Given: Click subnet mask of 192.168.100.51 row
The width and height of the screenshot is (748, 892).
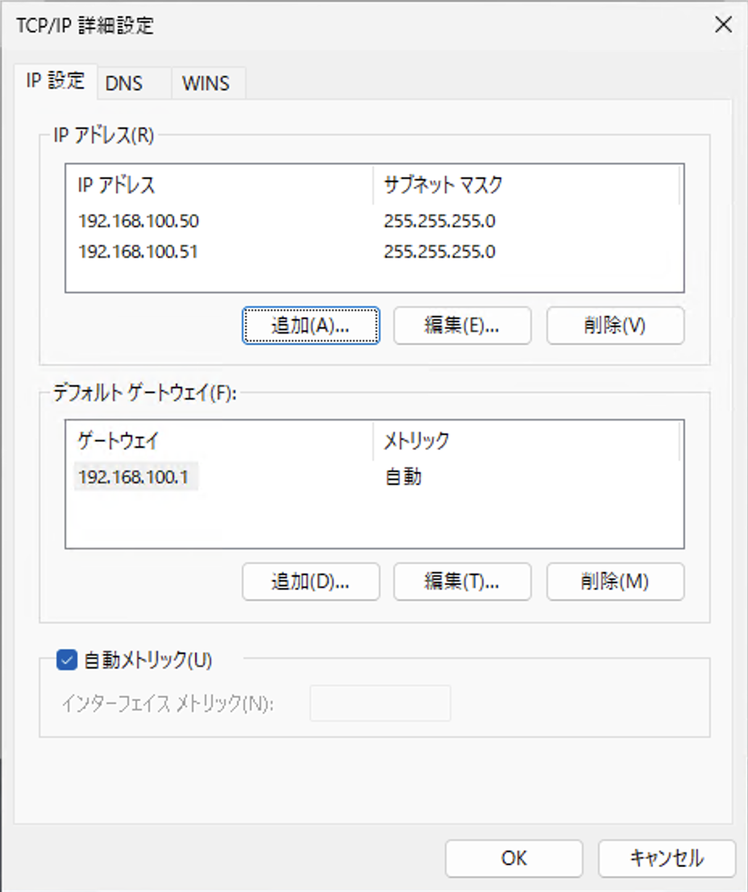Looking at the screenshot, I should [439, 251].
